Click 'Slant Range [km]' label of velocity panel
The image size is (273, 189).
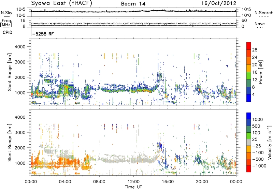click(x=10, y=143)
